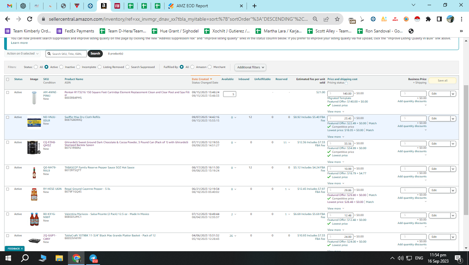Expand the Additional filters dropdown
469x265 pixels.
tap(250, 67)
